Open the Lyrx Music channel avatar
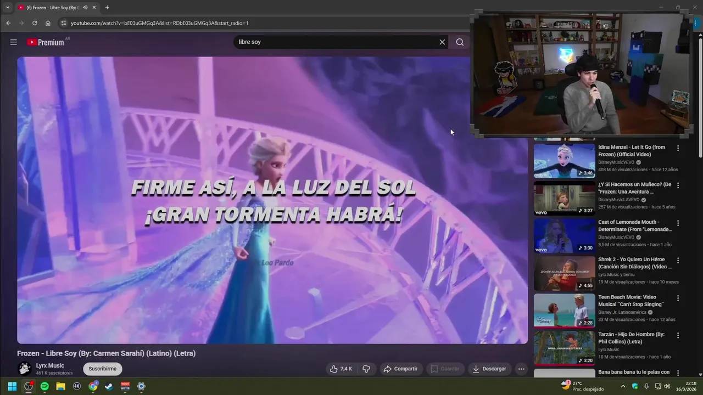The image size is (703, 395). point(24,369)
